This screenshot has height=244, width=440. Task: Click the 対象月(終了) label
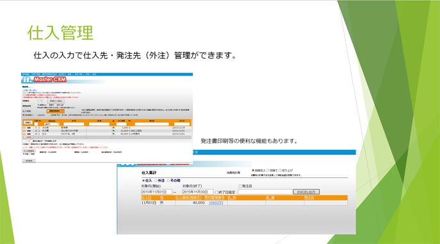point(192,186)
